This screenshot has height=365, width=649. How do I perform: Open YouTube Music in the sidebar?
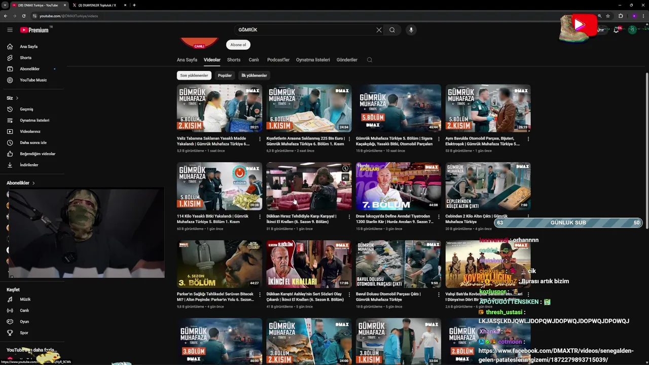tap(32, 80)
